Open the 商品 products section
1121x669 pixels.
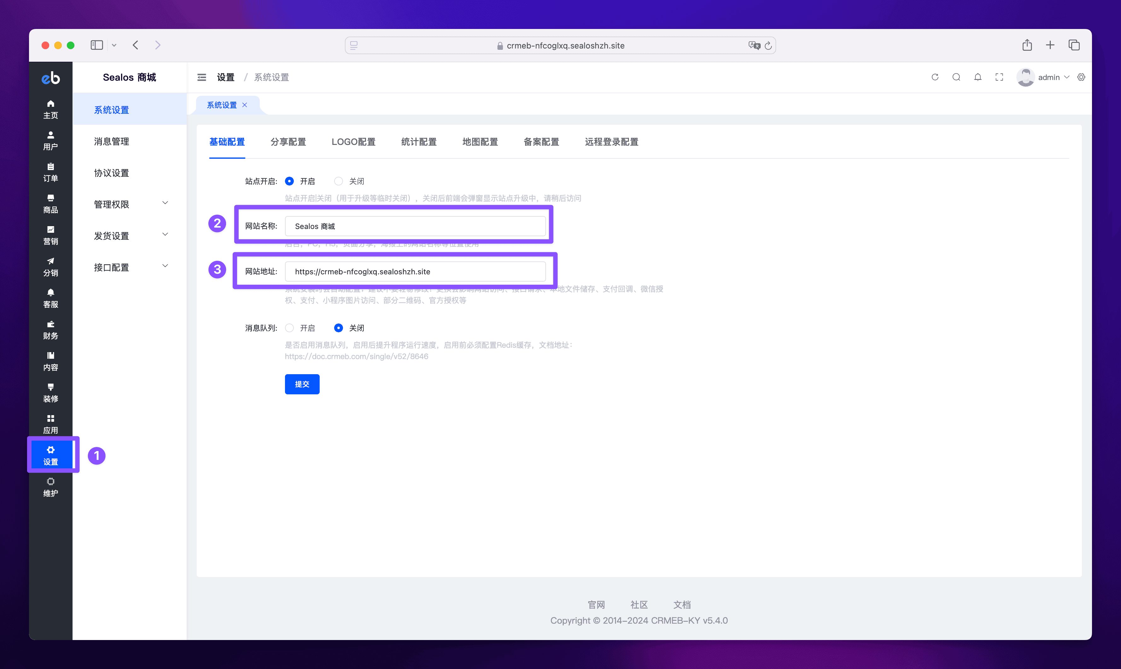pyautogui.click(x=50, y=204)
